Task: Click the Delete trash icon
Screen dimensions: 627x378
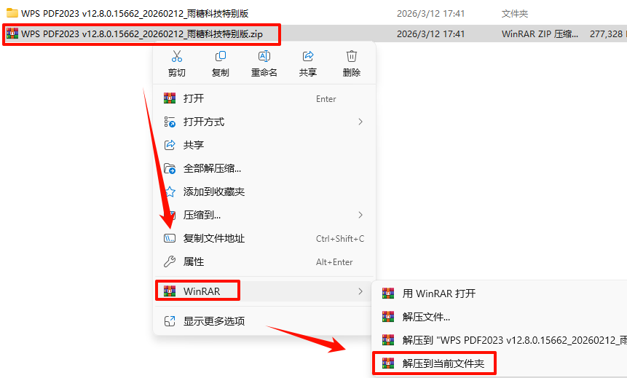Action: click(x=352, y=56)
